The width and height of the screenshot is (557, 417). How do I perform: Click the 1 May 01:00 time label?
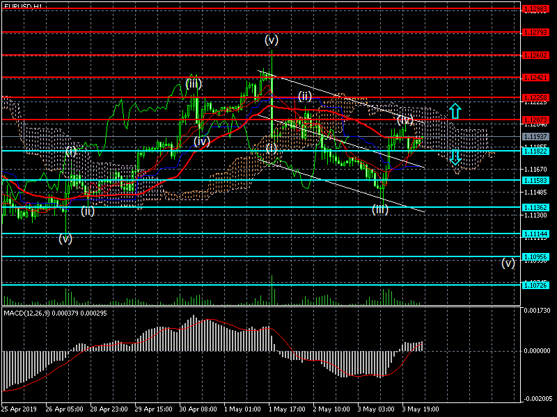(242, 409)
